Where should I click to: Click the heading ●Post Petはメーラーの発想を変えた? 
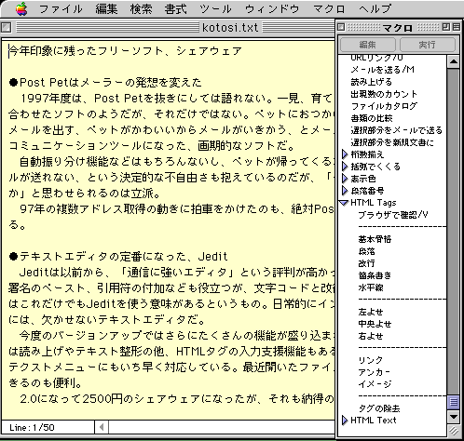click(105, 83)
